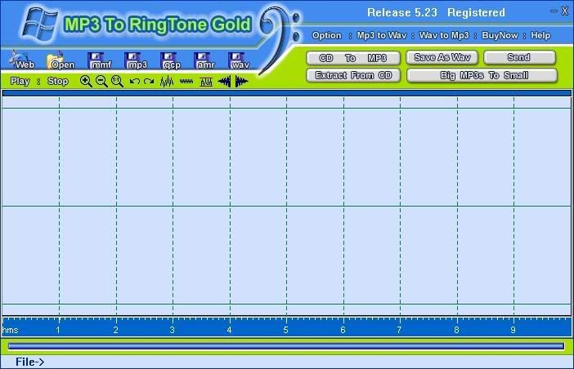The width and height of the screenshot is (574, 369).
Task: Save as mp3 format icon
Action: [137, 60]
